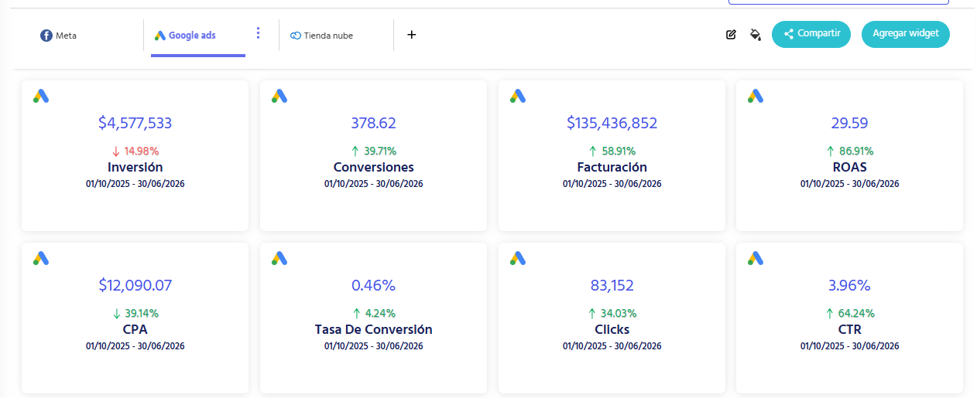The height and width of the screenshot is (398, 977).
Task: Open Google ads tab three-dot menu
Action: pyautogui.click(x=259, y=33)
